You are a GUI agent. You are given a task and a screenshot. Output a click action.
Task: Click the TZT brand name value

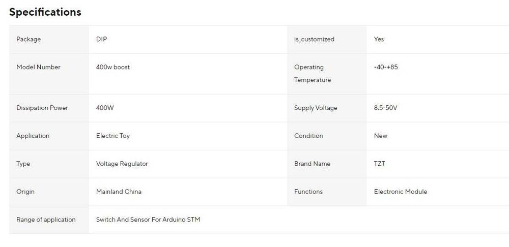(x=380, y=164)
